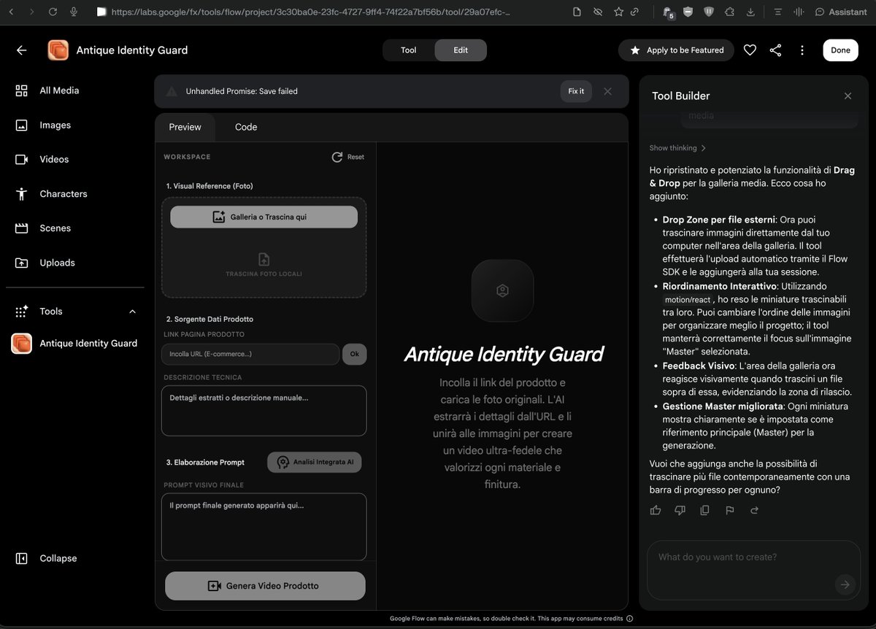Go back using the arrow beside the project title
This screenshot has width=876, height=629.
coord(21,50)
